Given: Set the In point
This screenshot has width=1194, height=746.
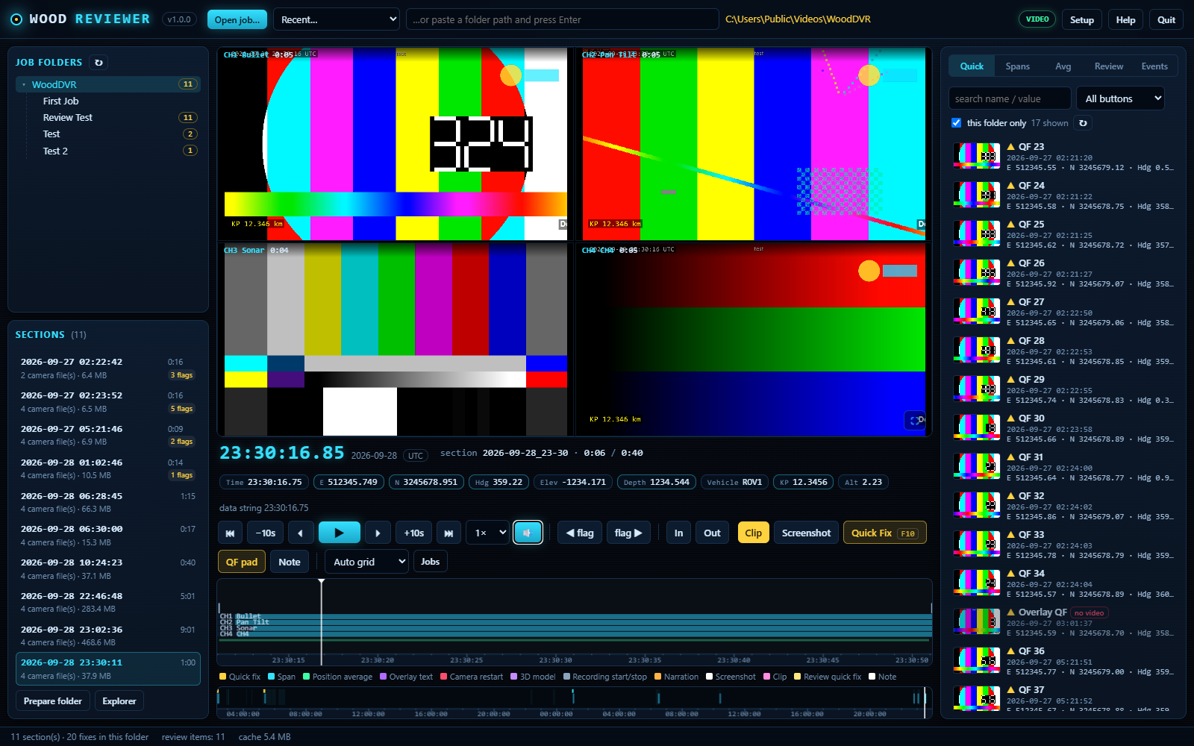Looking at the screenshot, I should [x=678, y=533].
